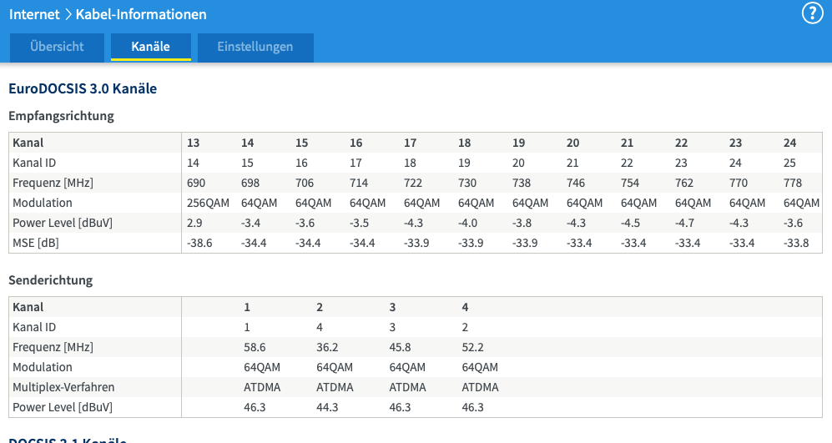This screenshot has width=832, height=443.
Task: Select the 2.9 power level value
Action: pos(194,223)
